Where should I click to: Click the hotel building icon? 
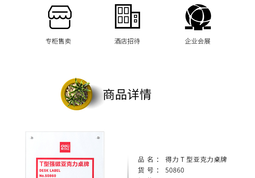pos(127,16)
